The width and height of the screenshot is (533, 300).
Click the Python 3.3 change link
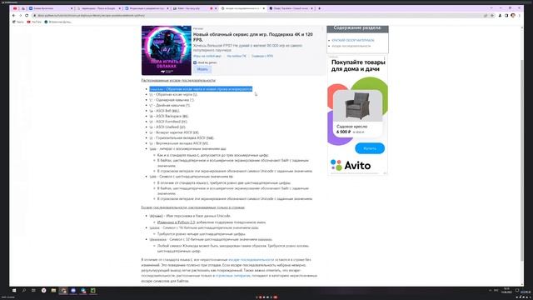pyautogui.click(x=176, y=222)
